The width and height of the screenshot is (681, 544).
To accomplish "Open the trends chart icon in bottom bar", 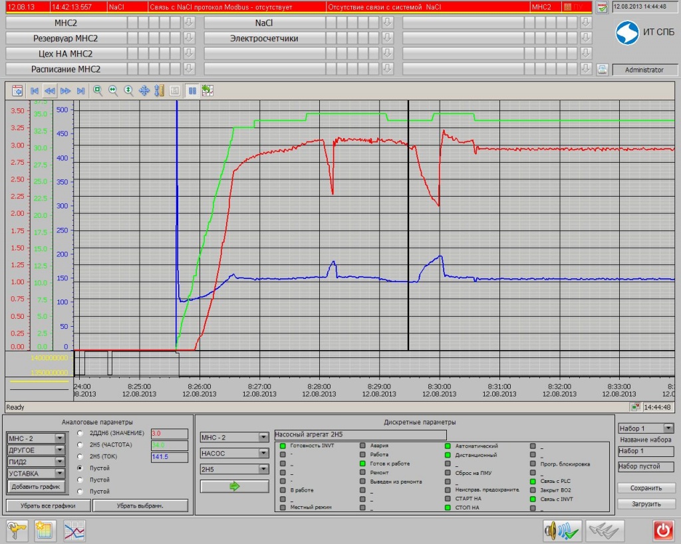I will [x=74, y=530].
